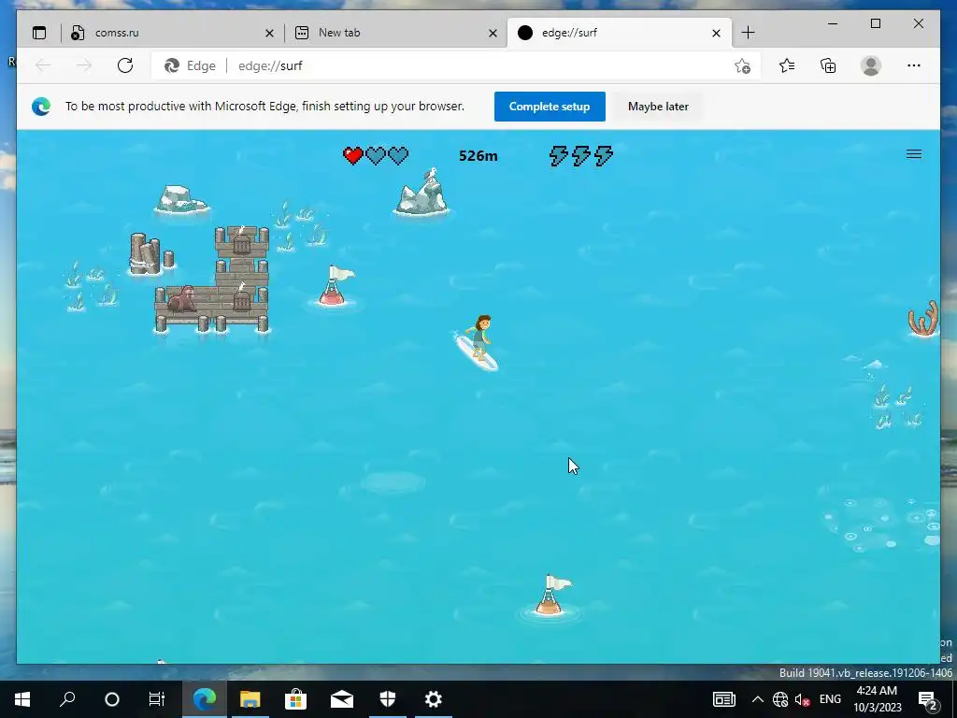Switch input language ENG
The height and width of the screenshot is (718, 957).
point(830,699)
